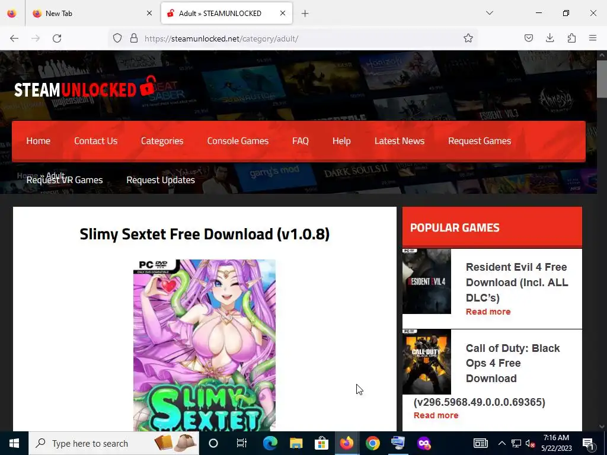Open the Firefox downloads panel icon
The height and width of the screenshot is (455, 607).
click(550, 38)
